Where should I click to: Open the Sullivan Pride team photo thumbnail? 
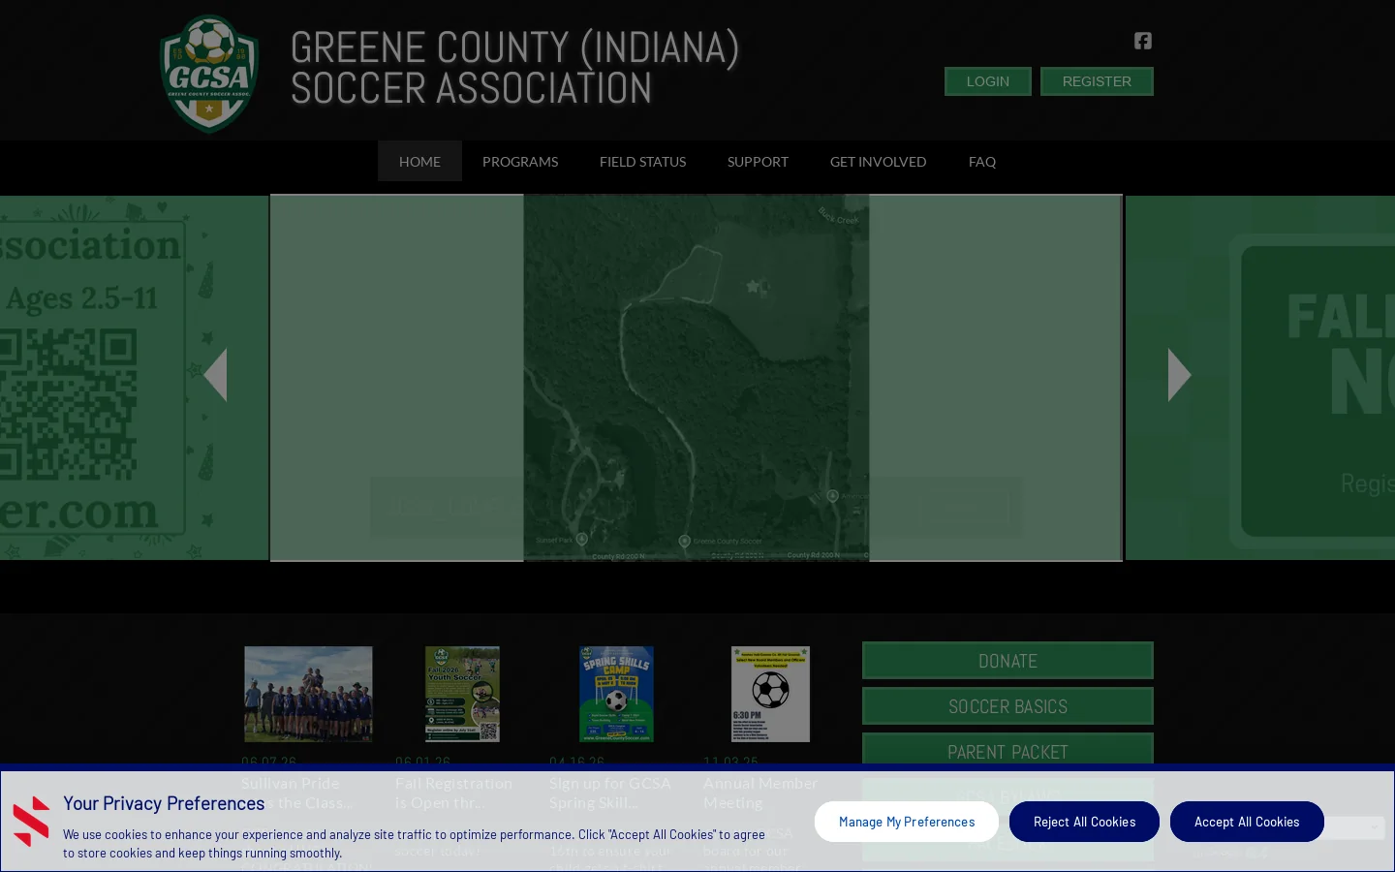(x=308, y=694)
